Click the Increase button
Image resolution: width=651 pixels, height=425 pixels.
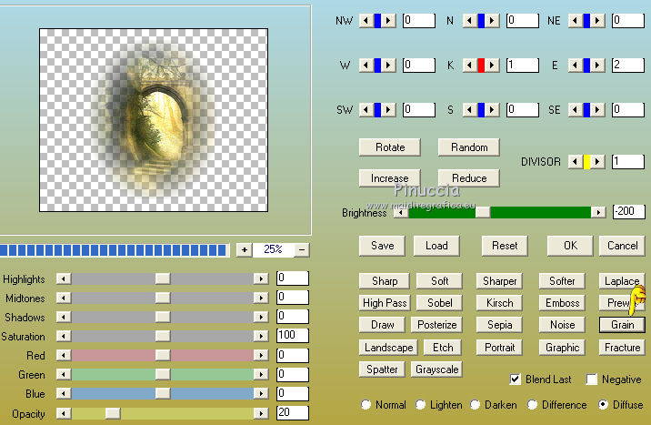pyautogui.click(x=390, y=178)
